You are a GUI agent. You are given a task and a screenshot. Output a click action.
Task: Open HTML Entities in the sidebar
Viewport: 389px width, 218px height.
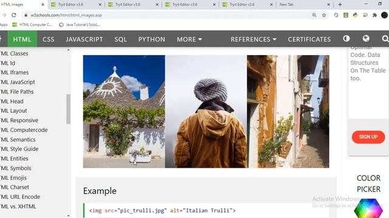(14, 159)
